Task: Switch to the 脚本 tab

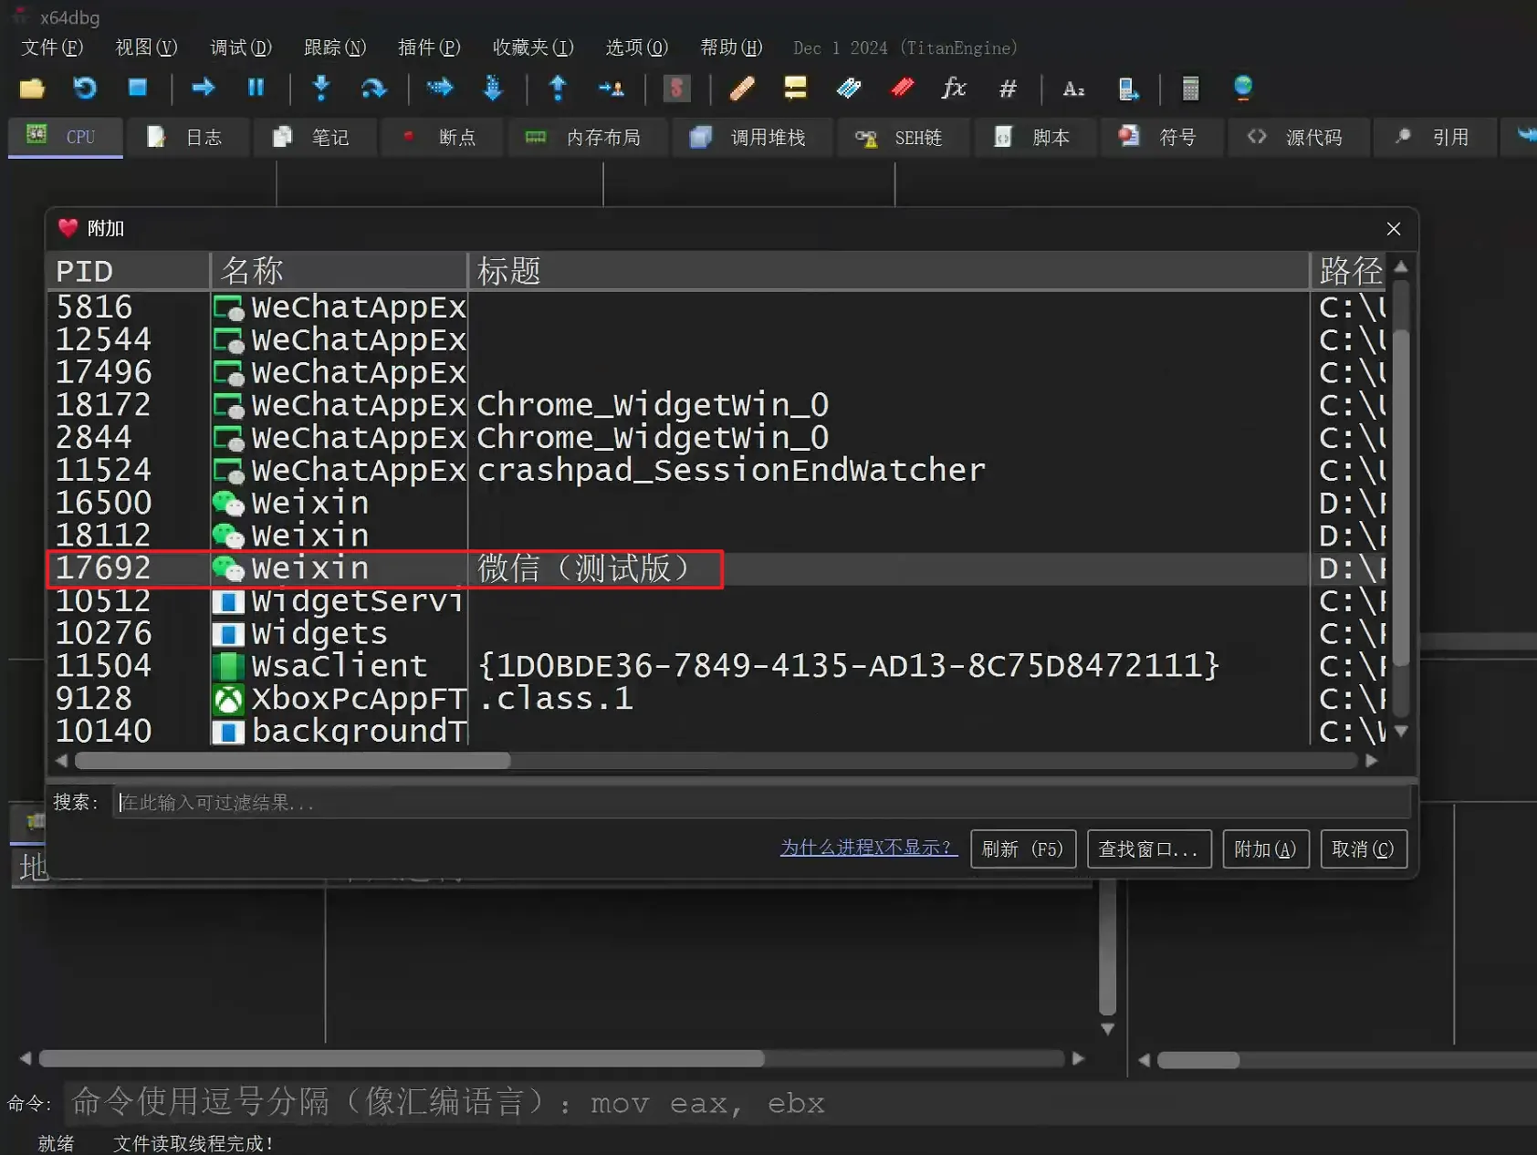Action: click(x=1033, y=137)
